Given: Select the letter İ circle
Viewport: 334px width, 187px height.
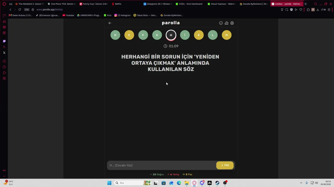Looking at the screenshot, I should [185, 35].
